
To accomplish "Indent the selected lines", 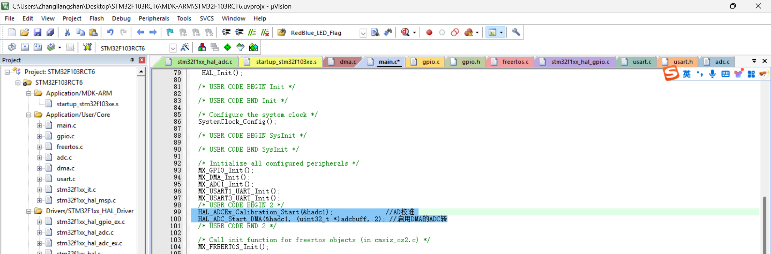I will tap(226, 32).
